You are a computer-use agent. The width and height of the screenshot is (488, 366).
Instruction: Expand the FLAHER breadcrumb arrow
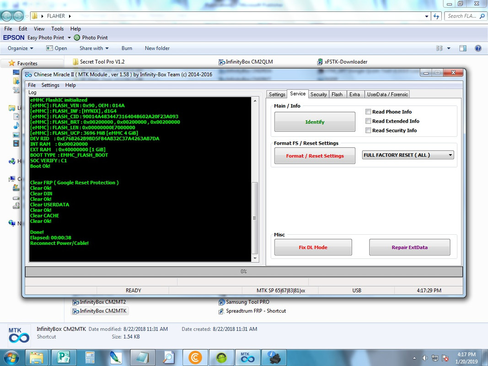(x=70, y=16)
